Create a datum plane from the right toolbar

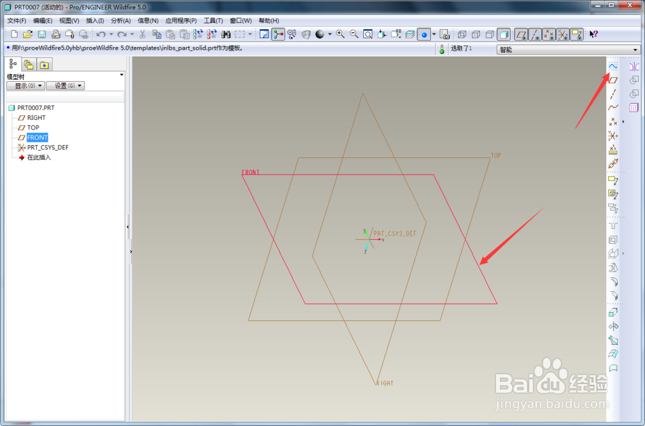pyautogui.click(x=613, y=80)
